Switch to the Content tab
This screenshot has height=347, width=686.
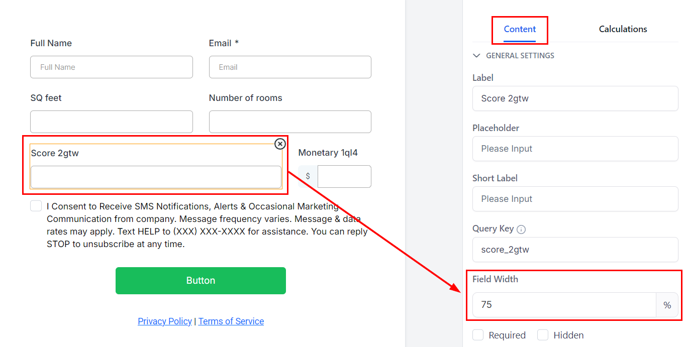pyautogui.click(x=520, y=29)
